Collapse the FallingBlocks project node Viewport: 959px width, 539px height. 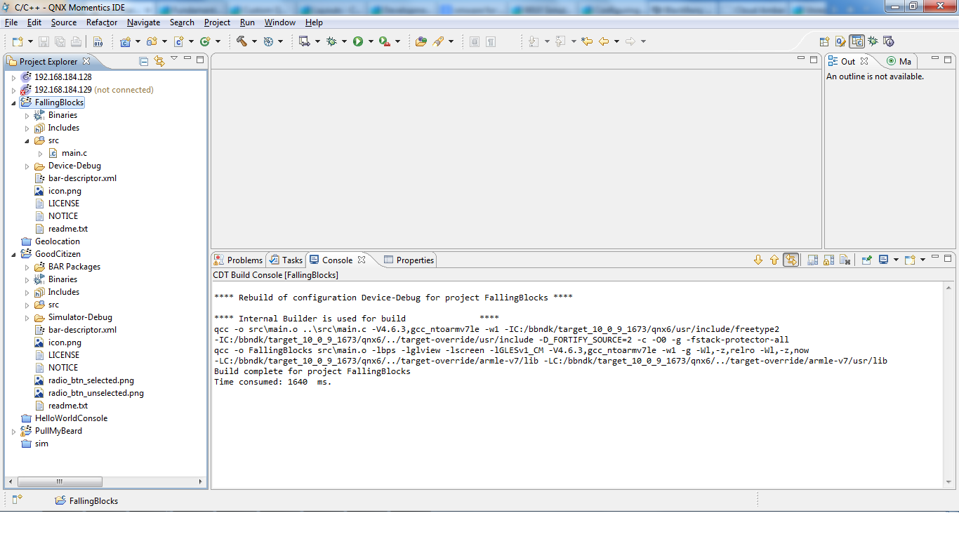click(13, 103)
